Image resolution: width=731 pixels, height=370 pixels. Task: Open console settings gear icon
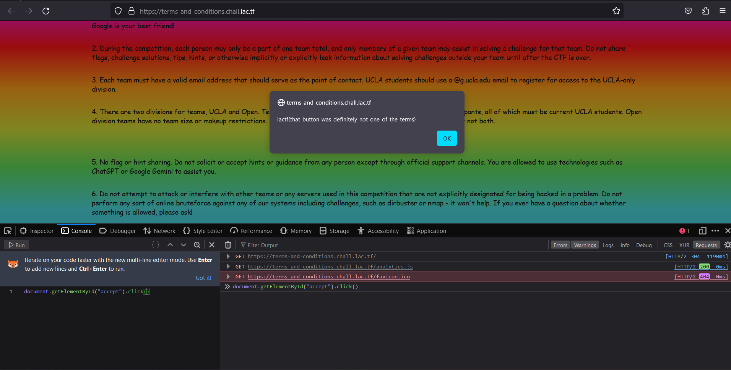click(x=727, y=245)
